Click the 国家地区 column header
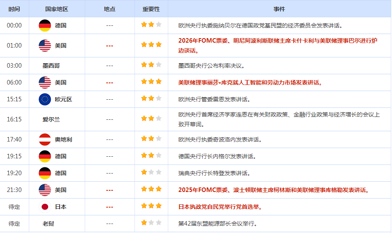Image resolution: width=392 pixels, height=233 pixels. (57, 9)
